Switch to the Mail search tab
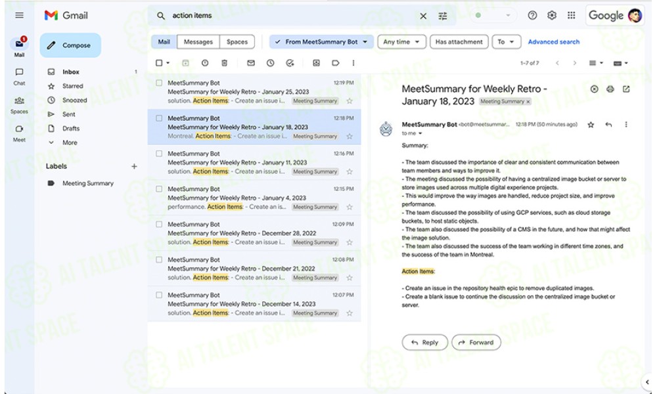The width and height of the screenshot is (657, 394). tap(164, 42)
